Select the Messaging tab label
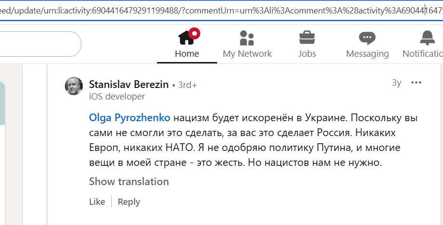 click(x=367, y=53)
